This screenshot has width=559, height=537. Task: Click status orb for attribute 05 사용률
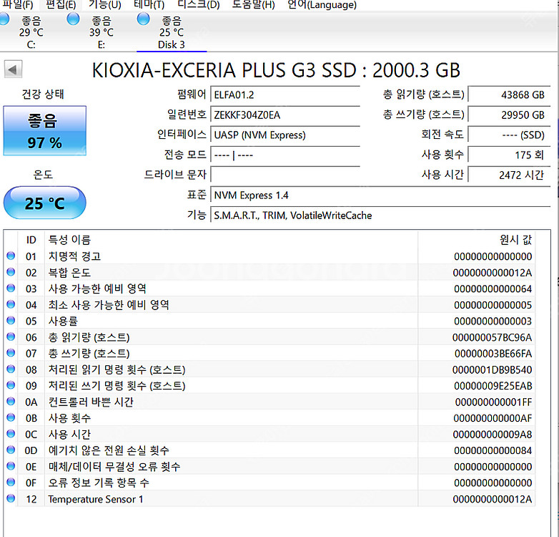click(11, 320)
